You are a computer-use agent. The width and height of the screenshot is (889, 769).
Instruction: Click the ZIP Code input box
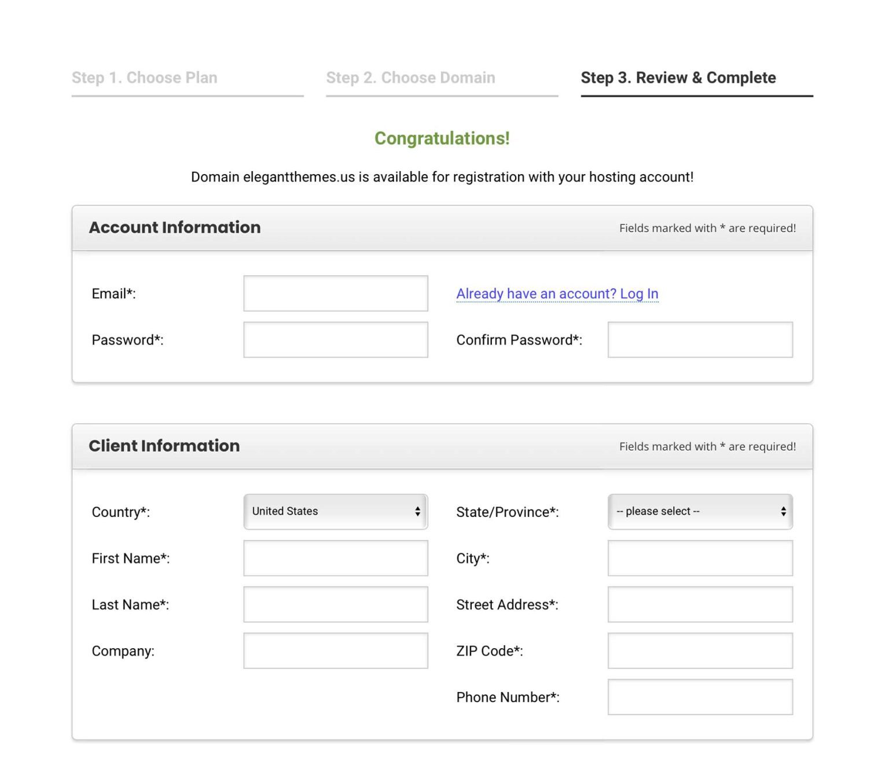(700, 650)
